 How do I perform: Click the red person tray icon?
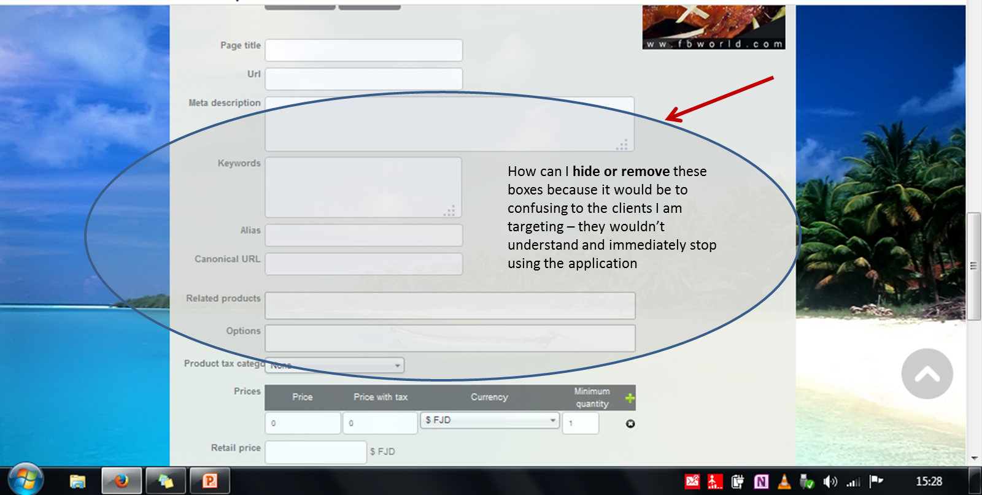(x=715, y=482)
